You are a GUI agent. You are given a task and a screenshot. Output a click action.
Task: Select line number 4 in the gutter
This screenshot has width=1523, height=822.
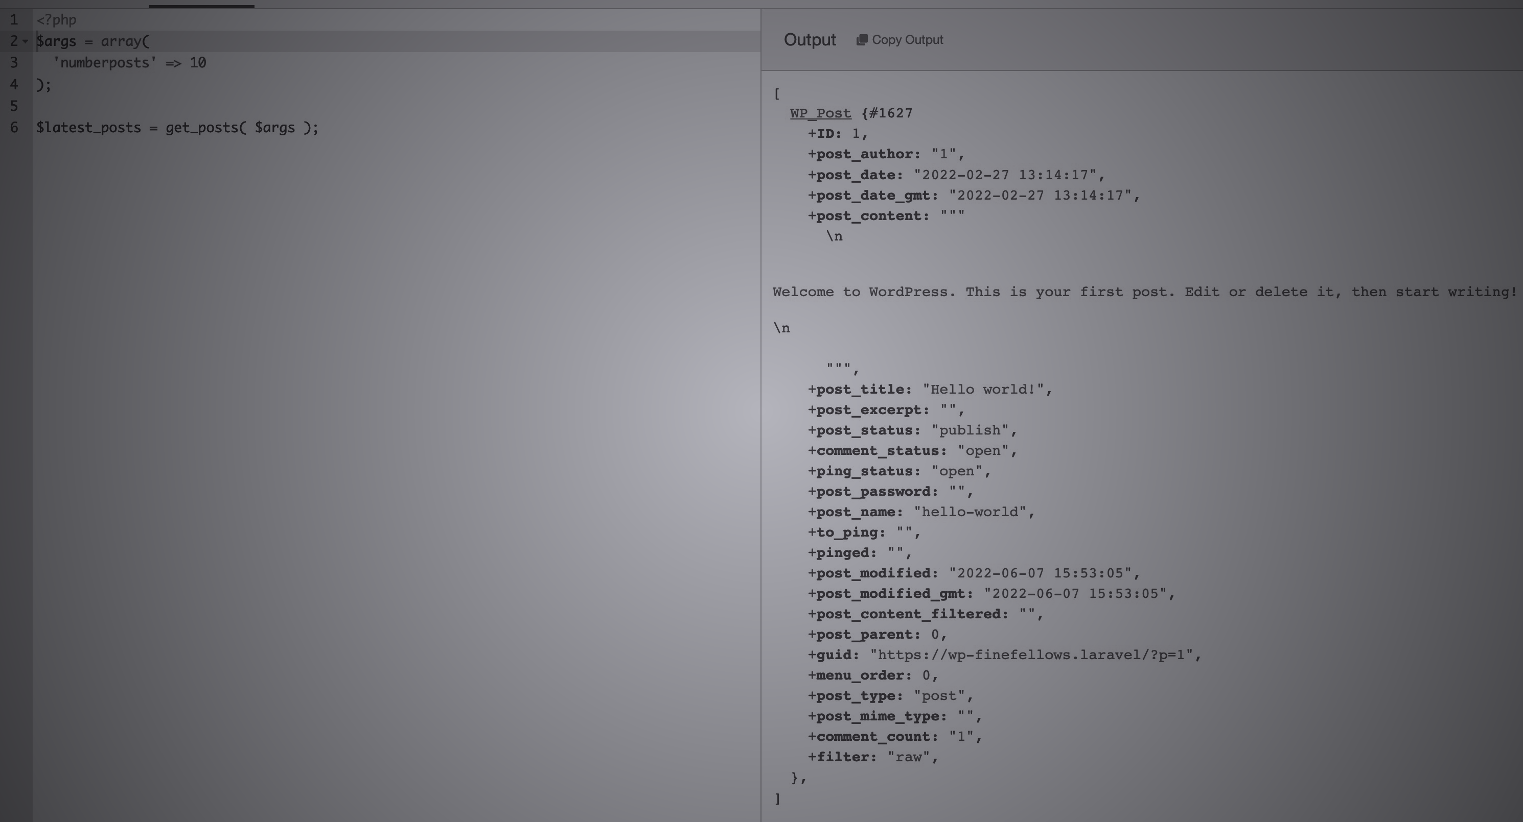14,84
